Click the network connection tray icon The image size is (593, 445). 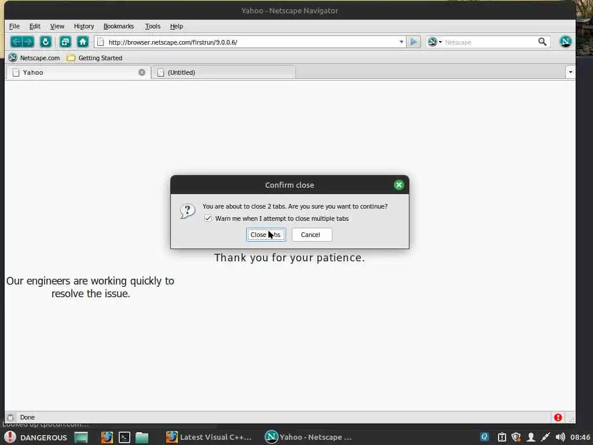tap(546, 437)
